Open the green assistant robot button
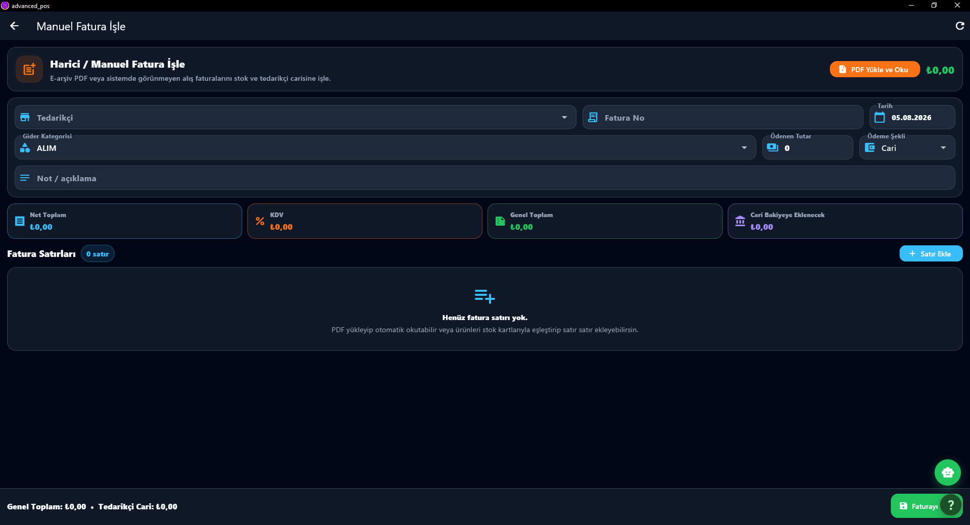This screenshot has width=970, height=525. [x=948, y=472]
